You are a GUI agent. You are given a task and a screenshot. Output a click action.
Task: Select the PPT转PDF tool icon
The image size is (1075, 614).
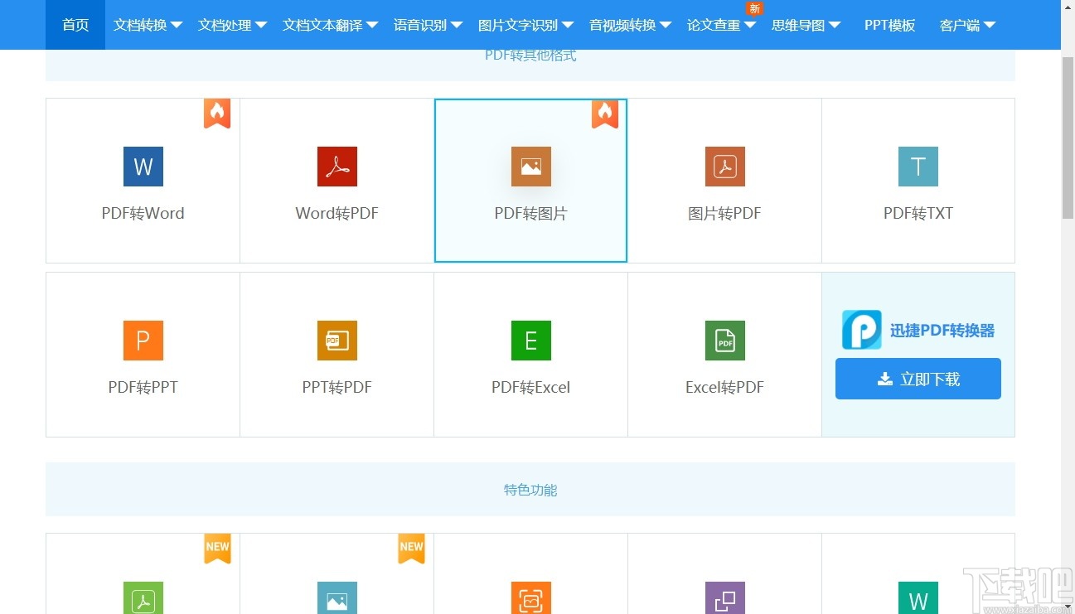coord(337,341)
